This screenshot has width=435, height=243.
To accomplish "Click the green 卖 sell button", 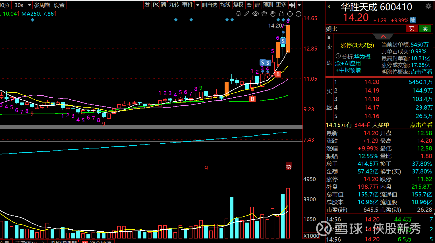I will (425, 29).
